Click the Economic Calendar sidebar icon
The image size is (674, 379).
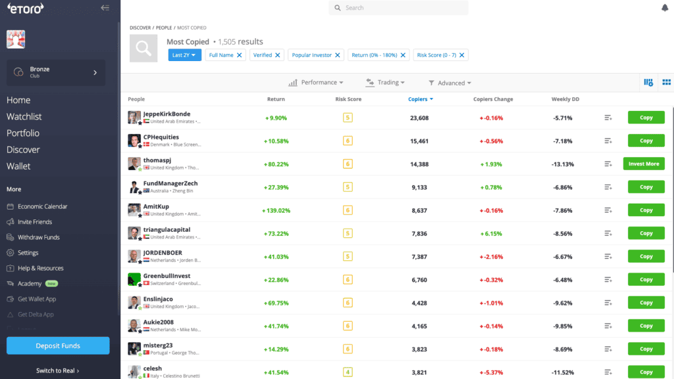click(x=11, y=206)
